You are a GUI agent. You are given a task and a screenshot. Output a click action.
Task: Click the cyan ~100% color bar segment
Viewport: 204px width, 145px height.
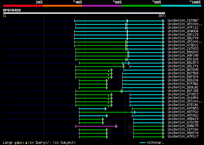point(181,6)
